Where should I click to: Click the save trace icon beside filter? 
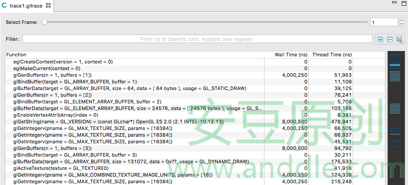(400, 39)
